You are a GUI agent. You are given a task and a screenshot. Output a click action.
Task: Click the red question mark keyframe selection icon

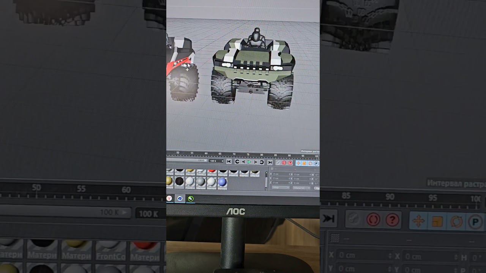click(x=290, y=163)
